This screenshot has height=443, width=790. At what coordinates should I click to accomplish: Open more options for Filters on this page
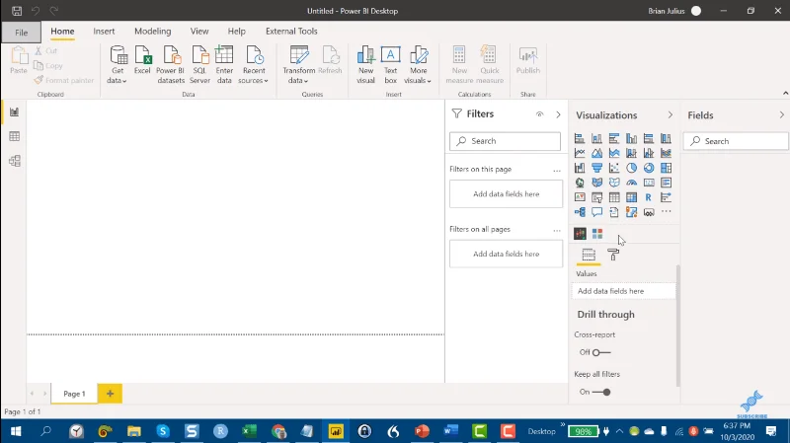tap(557, 170)
